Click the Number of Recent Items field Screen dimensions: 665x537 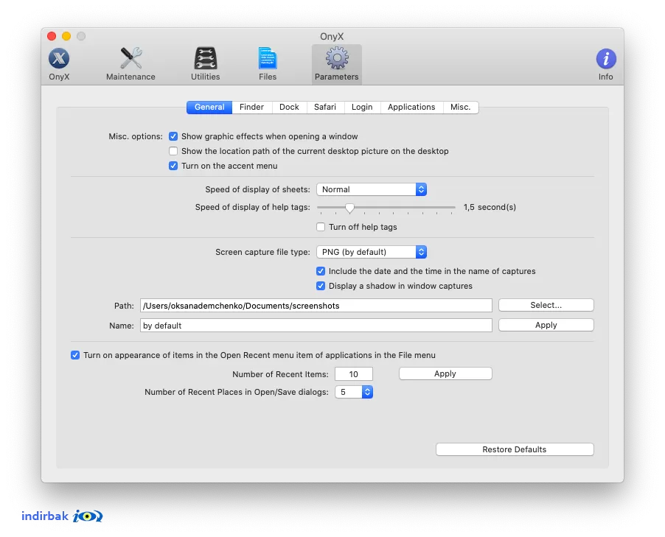click(354, 374)
